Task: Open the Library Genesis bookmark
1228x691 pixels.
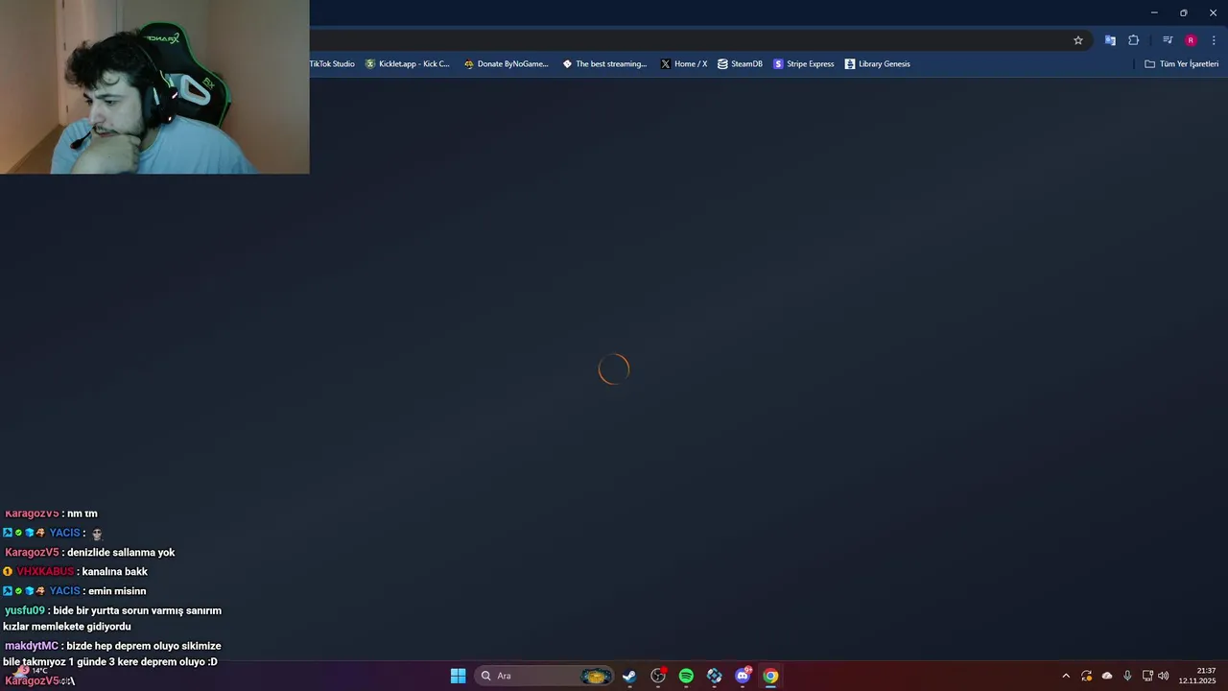Action: (x=878, y=64)
